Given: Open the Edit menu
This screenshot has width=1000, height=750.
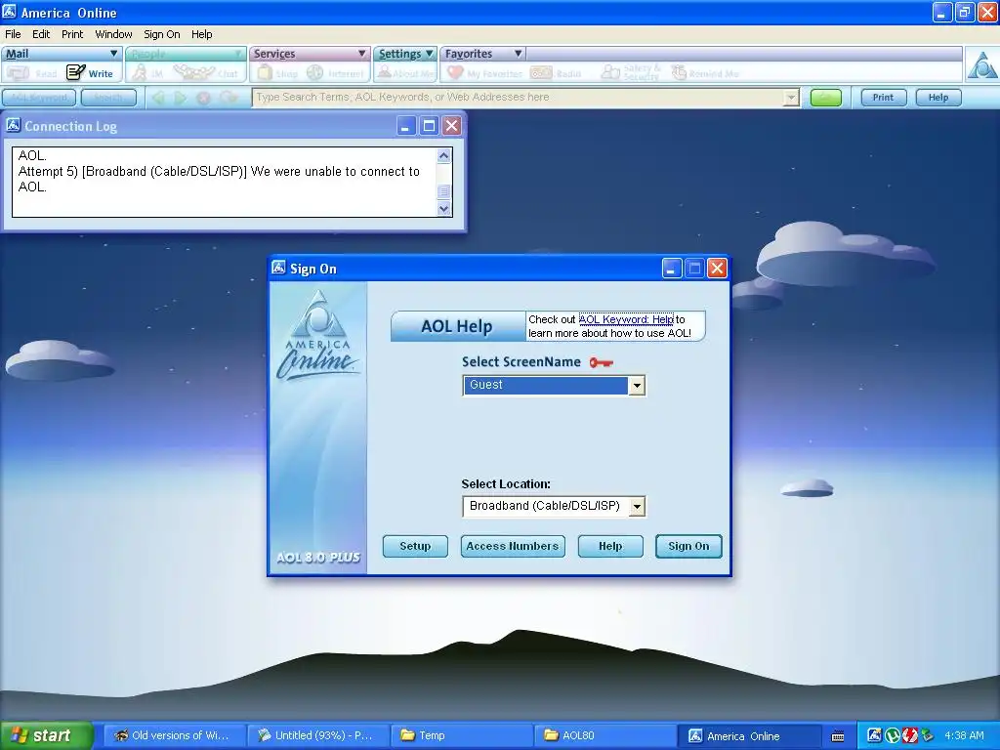Looking at the screenshot, I should (41, 34).
